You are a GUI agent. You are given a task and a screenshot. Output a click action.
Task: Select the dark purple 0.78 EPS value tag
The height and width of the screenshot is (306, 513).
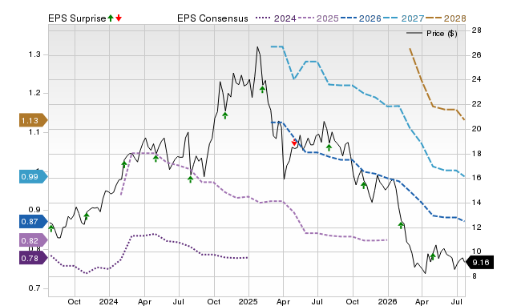point(33,258)
